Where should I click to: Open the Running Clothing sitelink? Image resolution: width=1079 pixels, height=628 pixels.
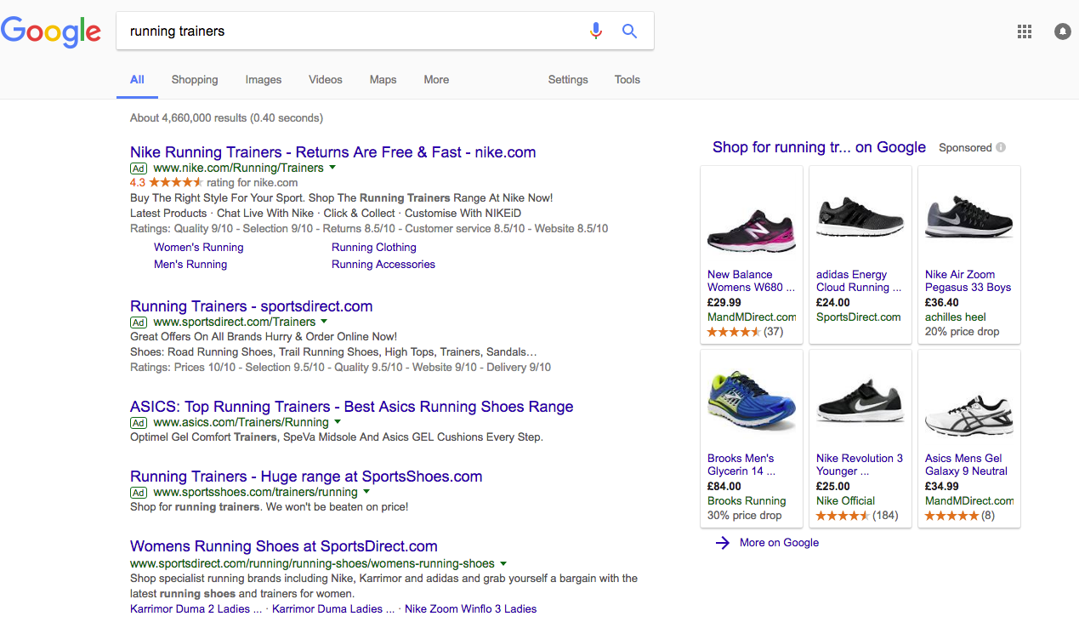374,247
